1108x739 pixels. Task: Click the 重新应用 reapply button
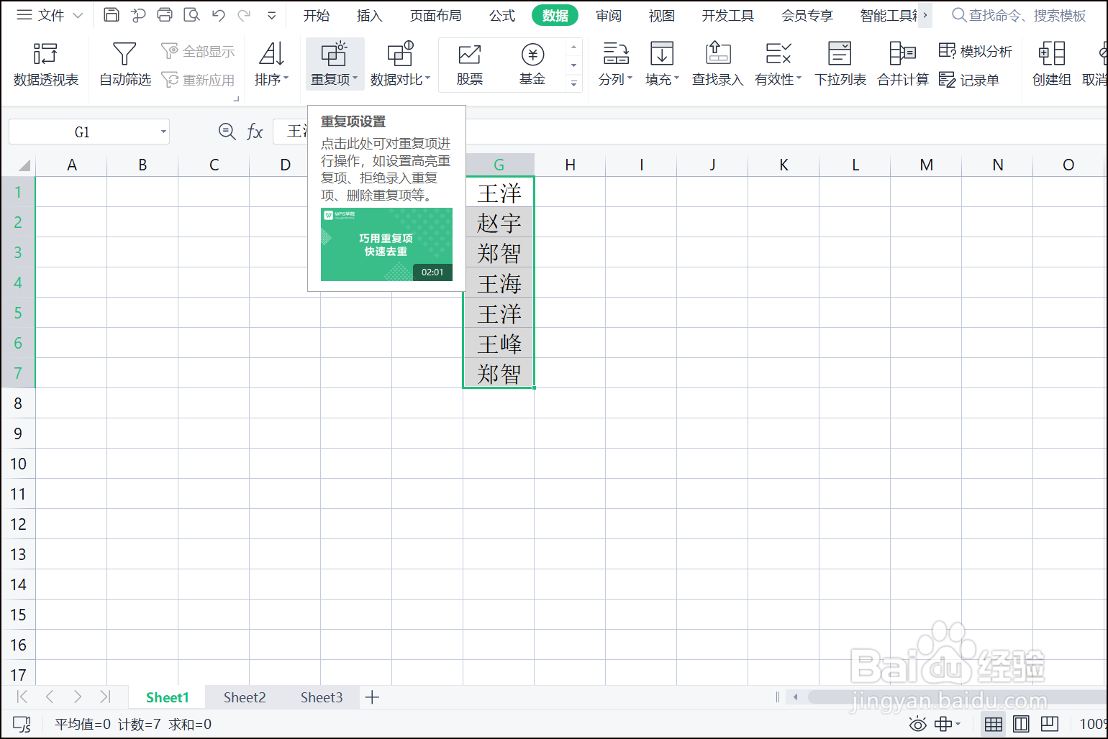pos(198,79)
